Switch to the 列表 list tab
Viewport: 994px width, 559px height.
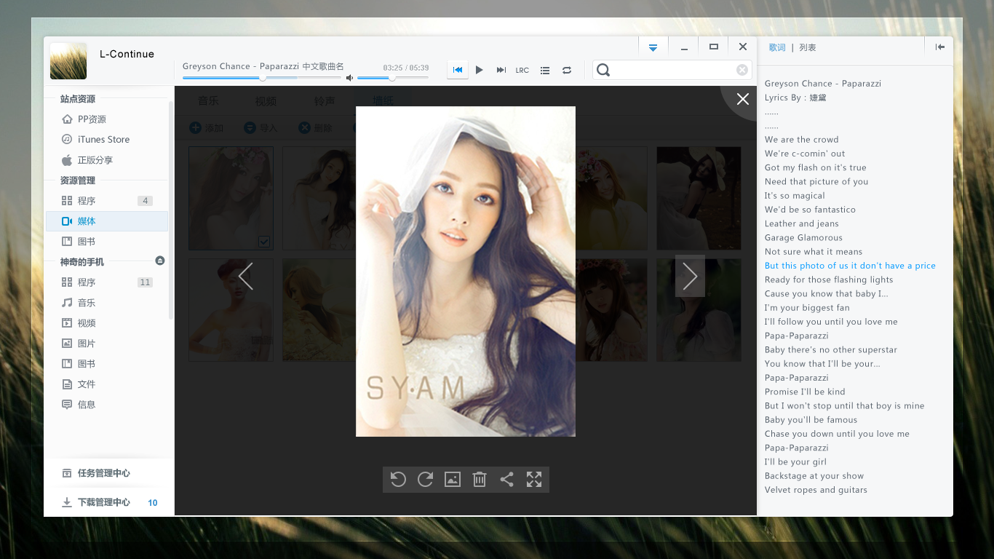[808, 47]
